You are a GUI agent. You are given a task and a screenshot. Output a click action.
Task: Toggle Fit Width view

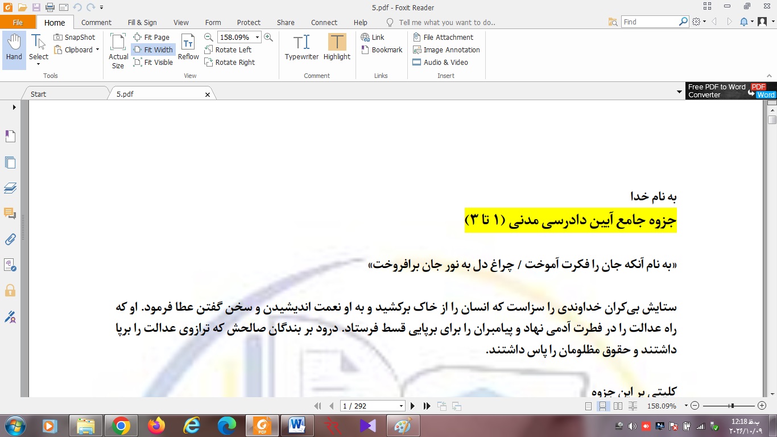pos(153,50)
